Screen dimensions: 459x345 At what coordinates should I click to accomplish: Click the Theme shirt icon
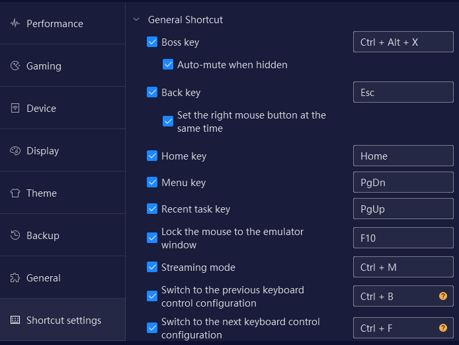pyautogui.click(x=15, y=193)
